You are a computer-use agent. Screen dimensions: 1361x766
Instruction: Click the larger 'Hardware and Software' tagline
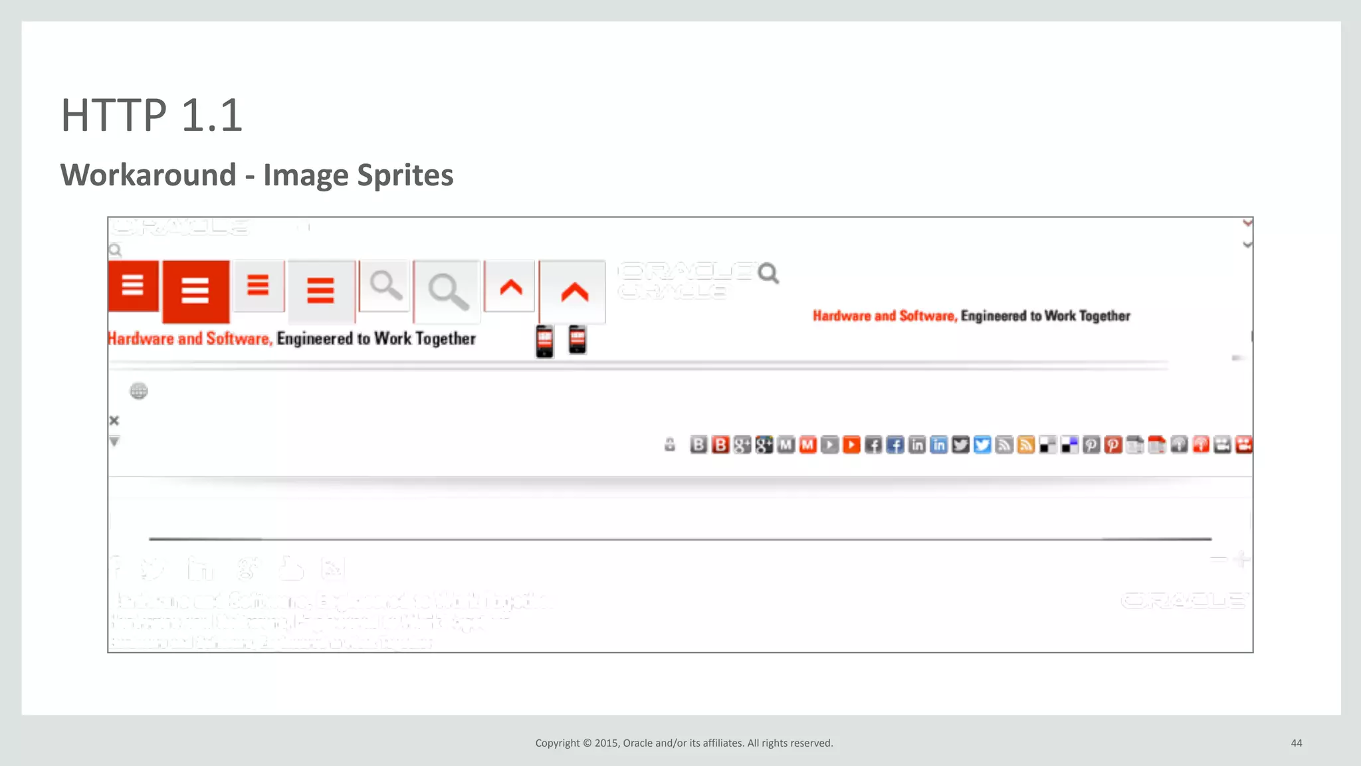click(190, 339)
